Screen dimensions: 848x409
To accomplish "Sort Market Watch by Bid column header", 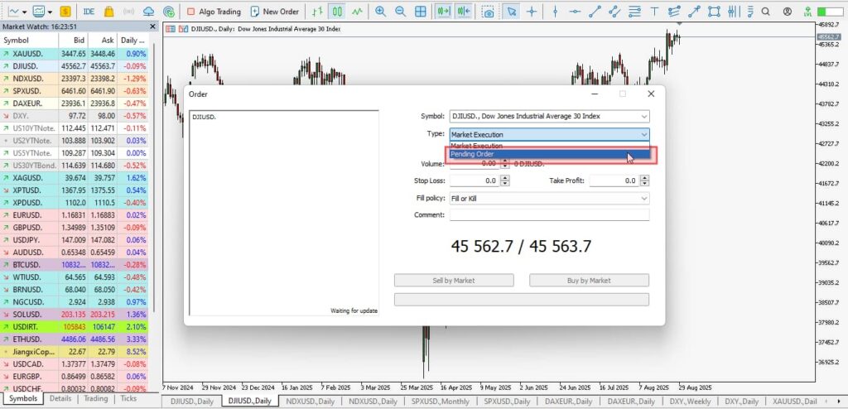I will [x=73, y=40].
